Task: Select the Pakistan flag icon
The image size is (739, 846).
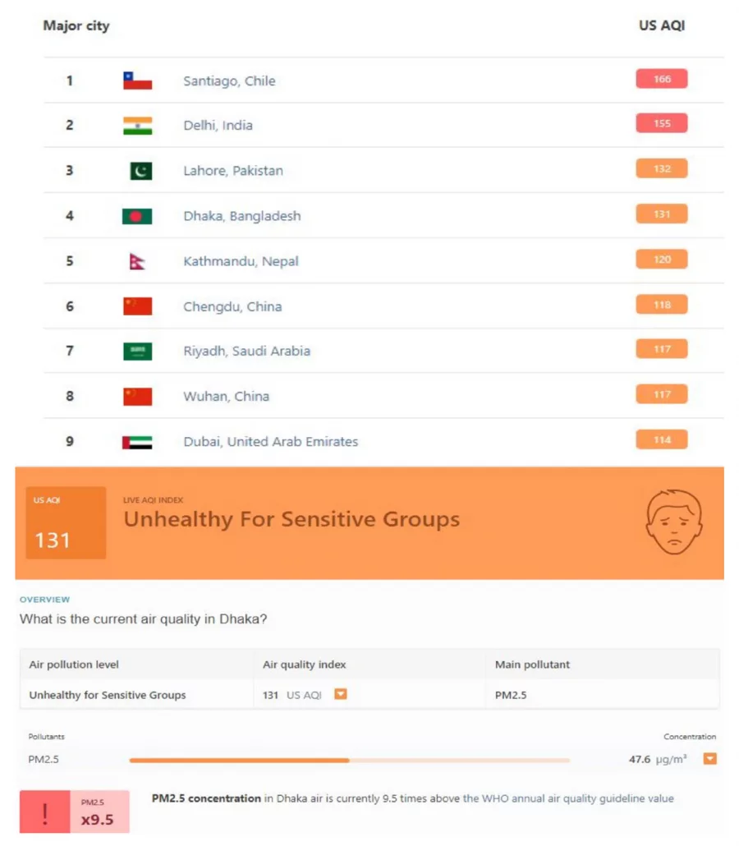Action: point(135,170)
